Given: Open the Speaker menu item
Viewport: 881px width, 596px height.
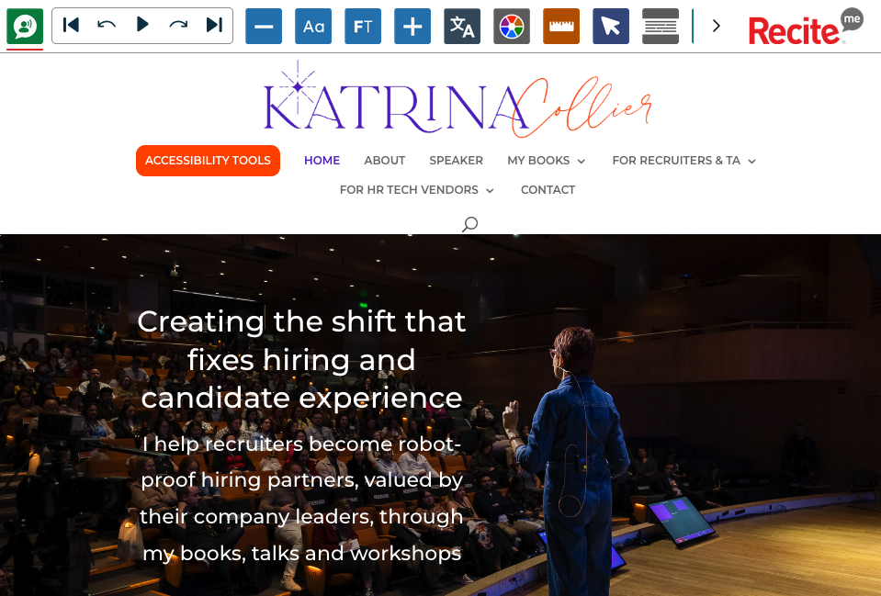Looking at the screenshot, I should [x=456, y=161].
